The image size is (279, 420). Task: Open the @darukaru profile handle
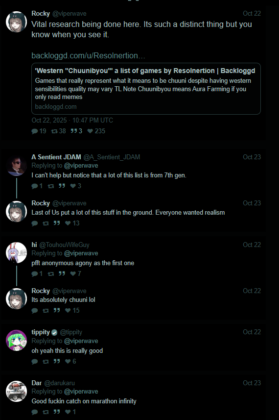[x=59, y=383]
